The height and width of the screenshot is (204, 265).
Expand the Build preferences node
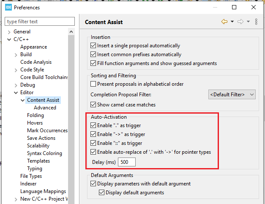(16, 54)
